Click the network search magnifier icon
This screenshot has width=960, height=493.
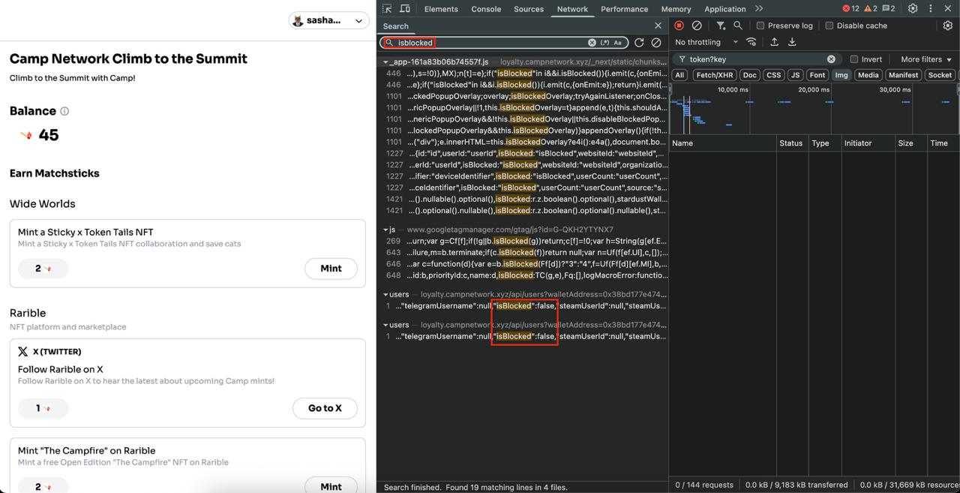(x=738, y=26)
